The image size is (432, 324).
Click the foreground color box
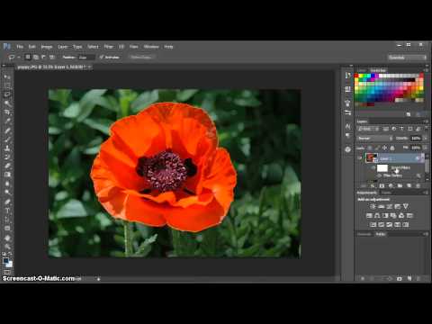point(5,261)
